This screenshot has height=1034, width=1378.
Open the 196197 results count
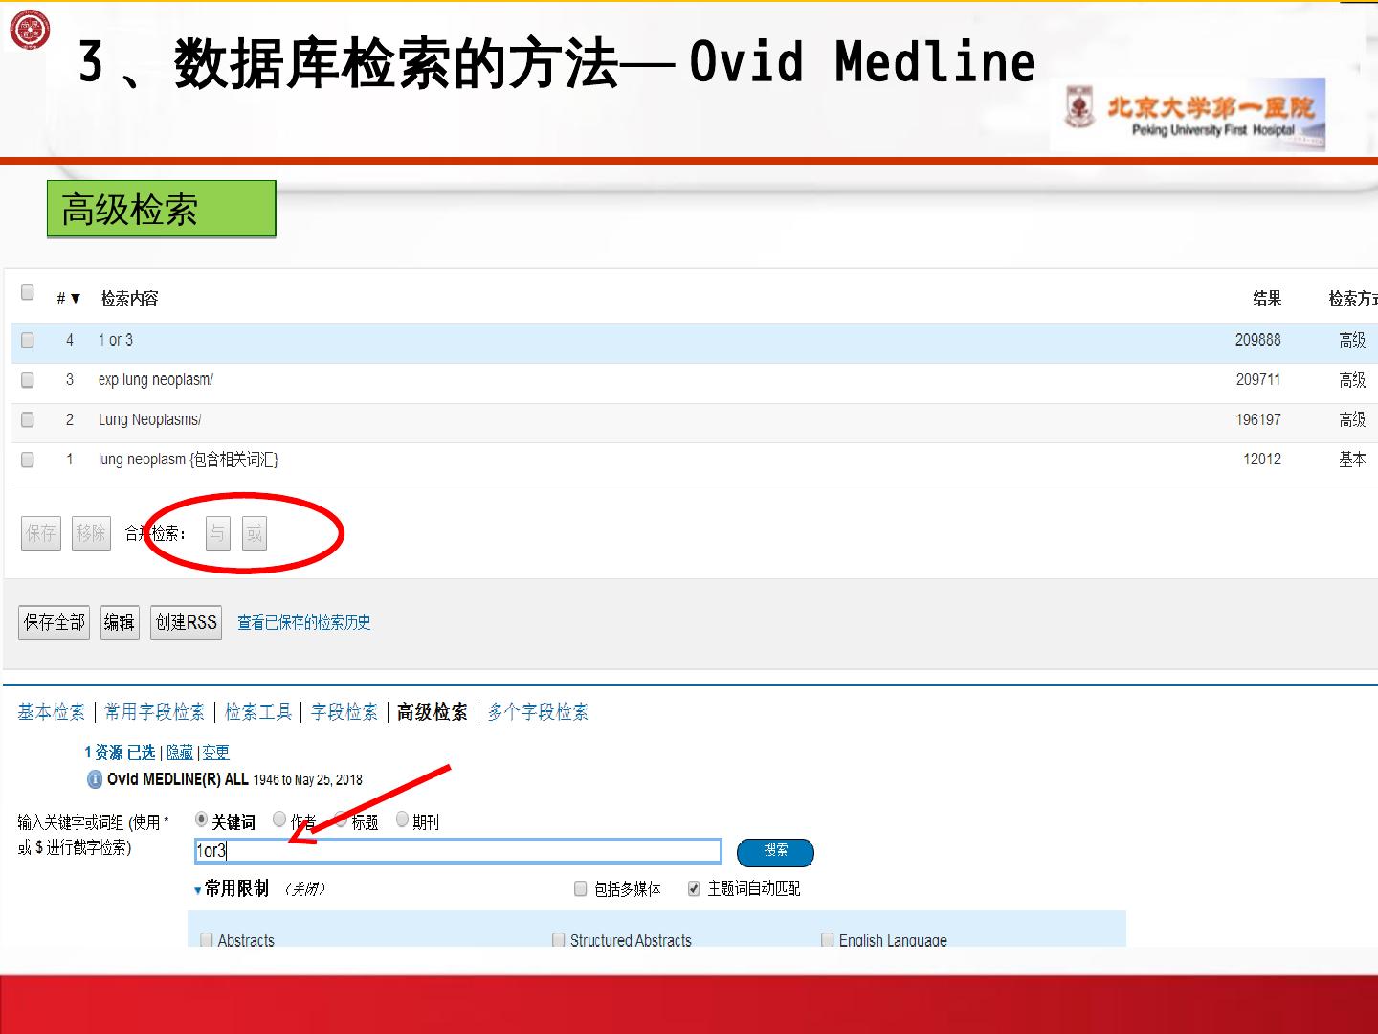(1258, 419)
